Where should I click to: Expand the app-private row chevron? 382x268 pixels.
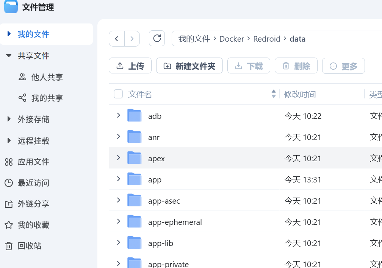119,263
